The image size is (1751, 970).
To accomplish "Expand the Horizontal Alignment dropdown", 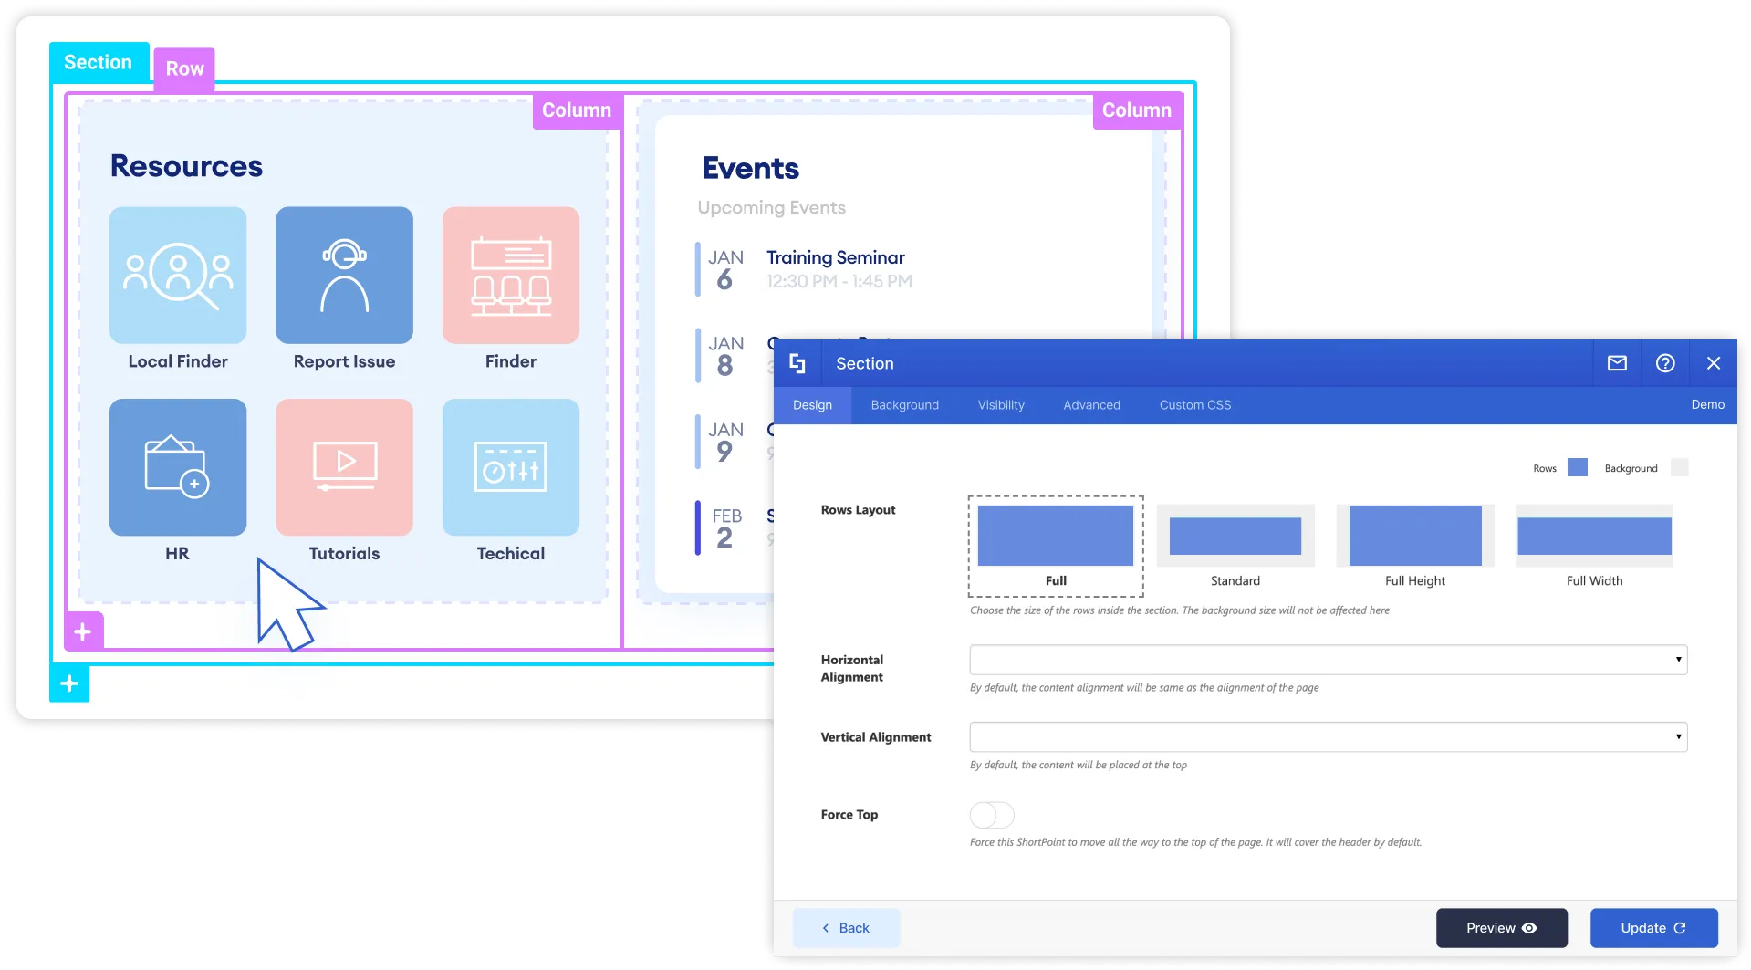I will (1329, 660).
